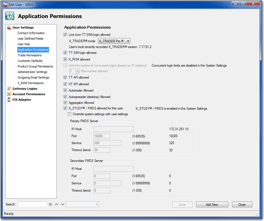Open Contact Information page

(x=31, y=33)
